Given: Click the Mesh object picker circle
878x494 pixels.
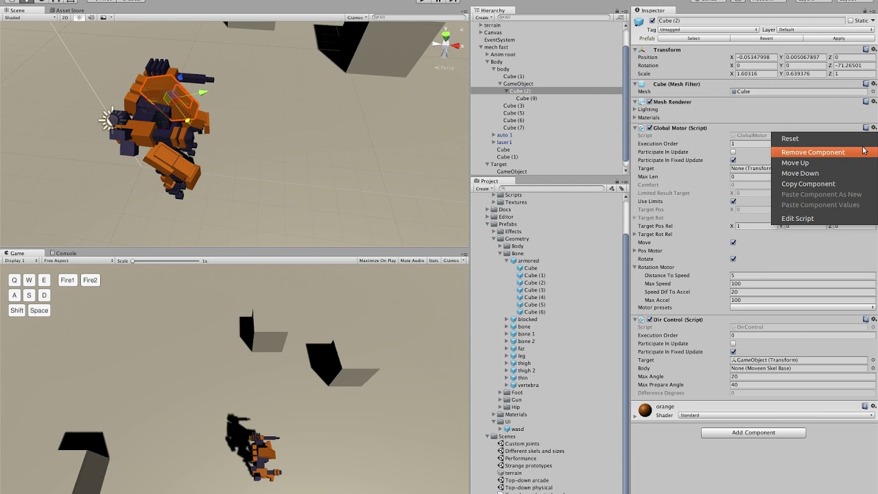Looking at the screenshot, I should click(873, 91).
